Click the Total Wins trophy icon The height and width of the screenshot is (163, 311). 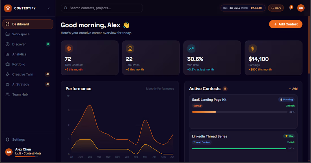(x=130, y=48)
